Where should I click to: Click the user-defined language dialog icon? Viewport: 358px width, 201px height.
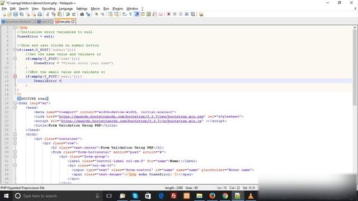point(143,14)
